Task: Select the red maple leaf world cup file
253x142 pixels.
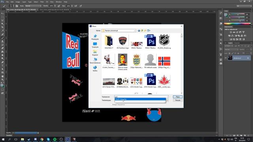Action: tap(164, 81)
